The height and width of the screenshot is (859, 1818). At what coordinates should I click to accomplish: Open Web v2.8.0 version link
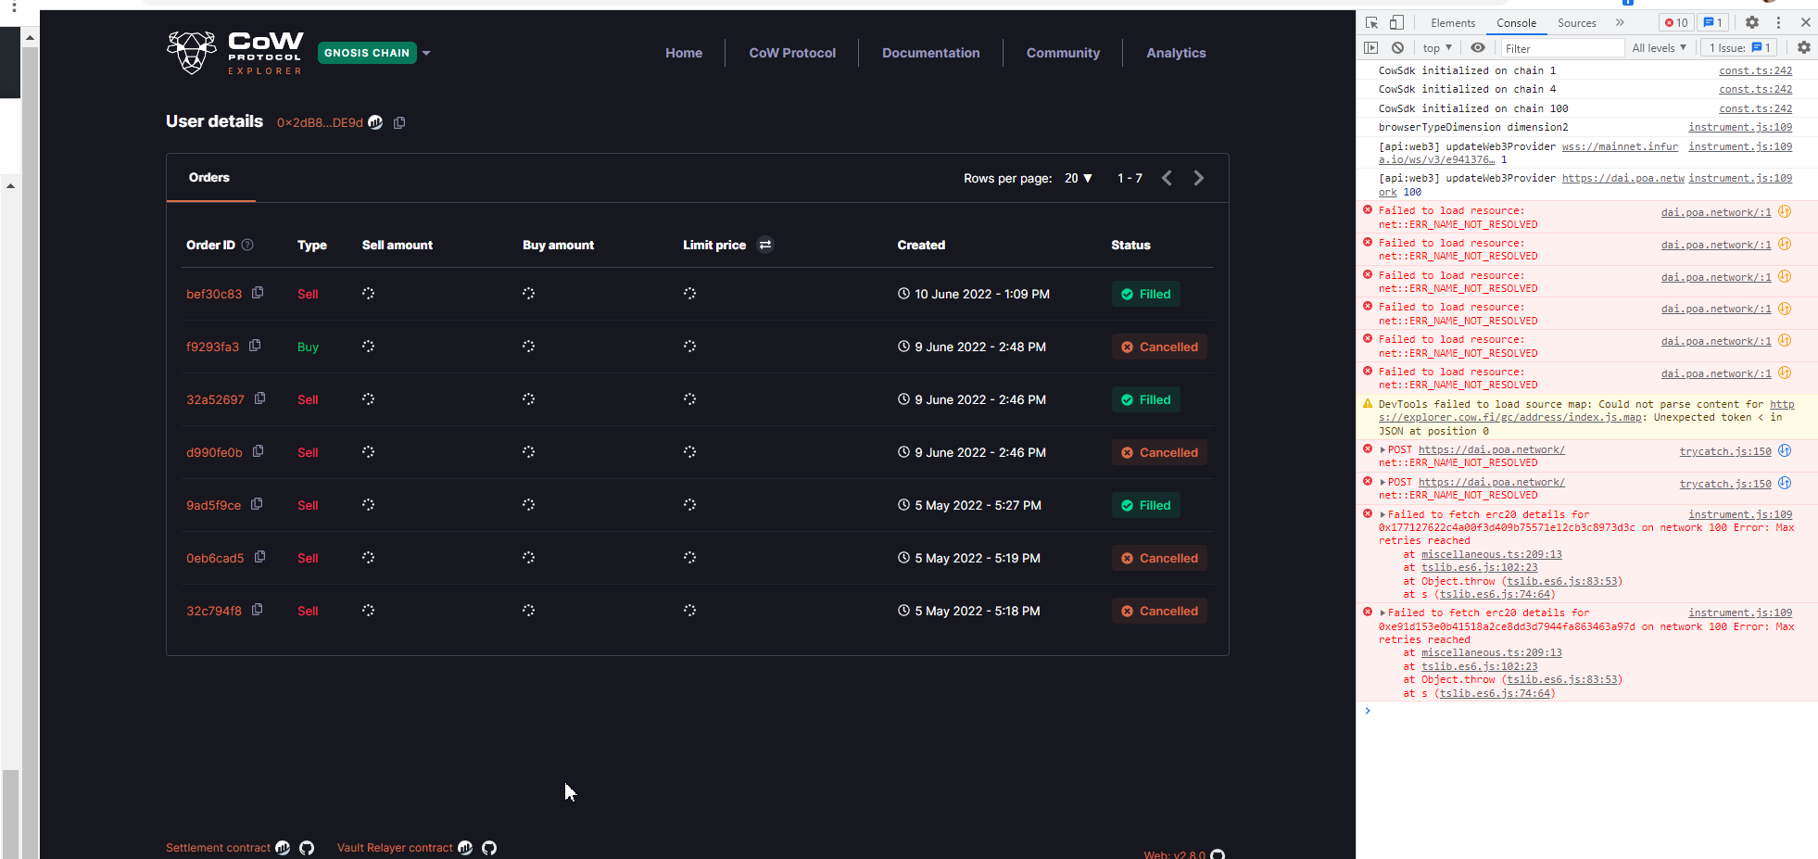point(1175,854)
